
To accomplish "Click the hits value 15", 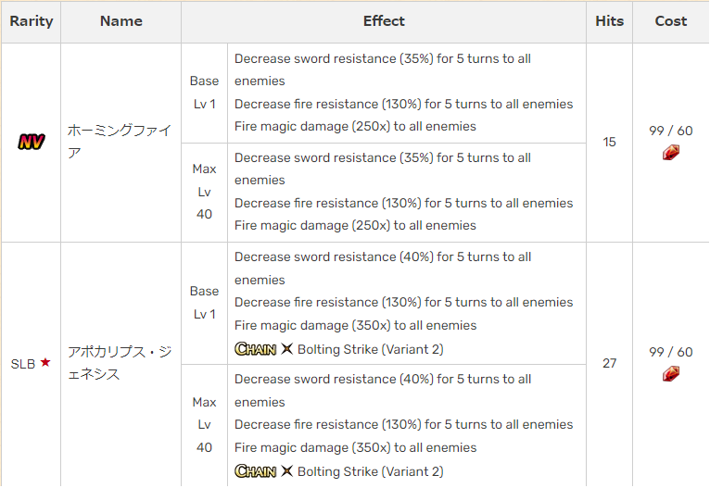I will click(x=609, y=143).
